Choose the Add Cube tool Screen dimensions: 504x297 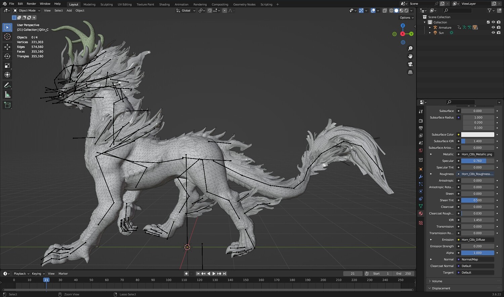[7, 105]
